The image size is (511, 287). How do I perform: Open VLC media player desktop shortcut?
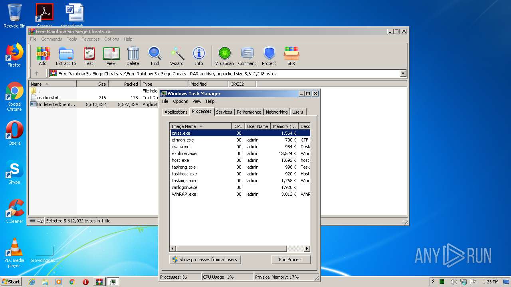click(14, 253)
